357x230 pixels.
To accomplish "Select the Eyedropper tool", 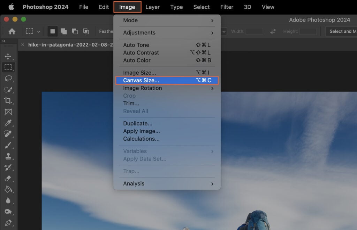I will (8, 123).
